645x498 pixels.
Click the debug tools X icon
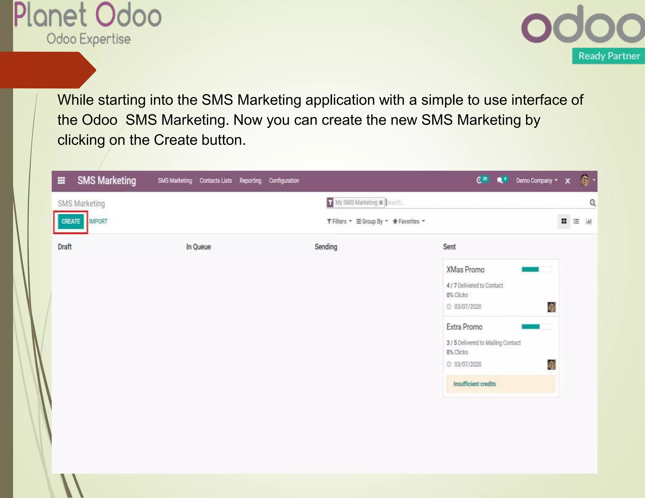568,181
